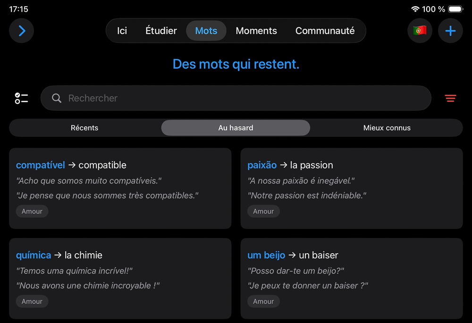Click the blue forward arrow icon

21,31
